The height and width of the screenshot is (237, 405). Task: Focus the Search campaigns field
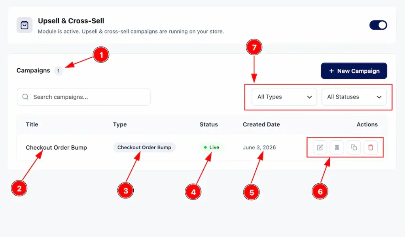(84, 97)
